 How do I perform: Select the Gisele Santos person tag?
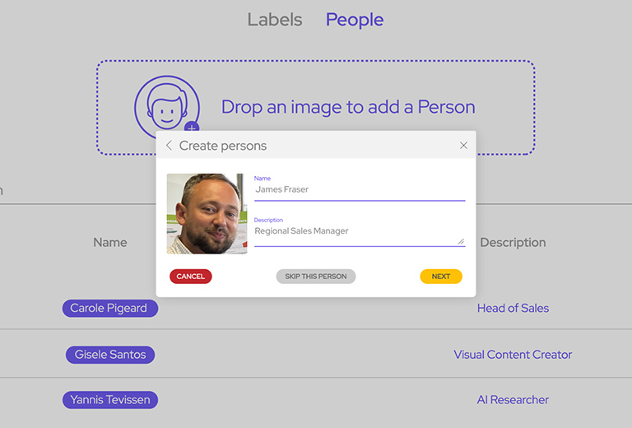(x=110, y=355)
